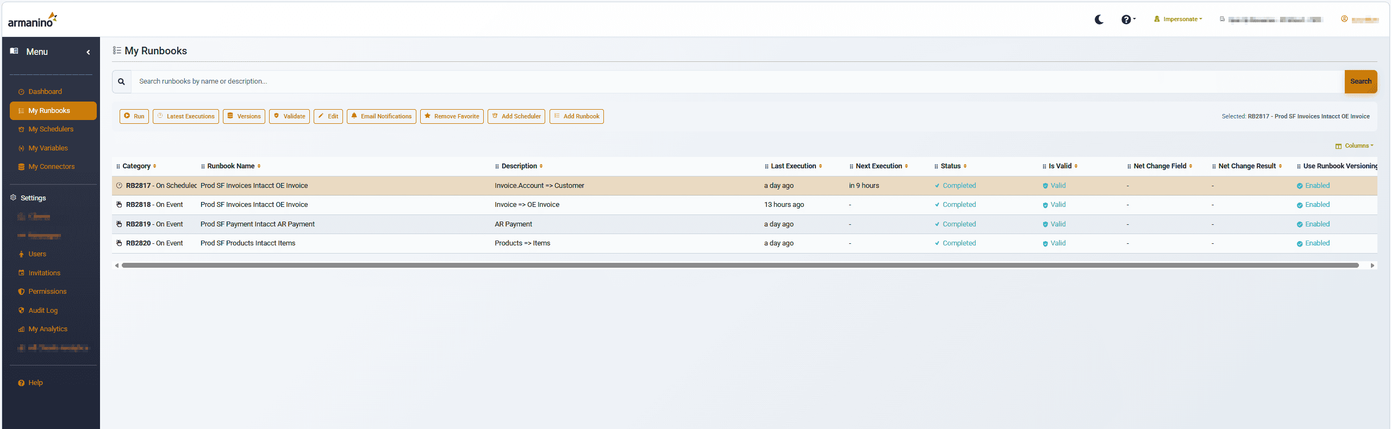Screen dimensions: 1391x429
Task: Validate the selected runbook
Action: [289, 116]
